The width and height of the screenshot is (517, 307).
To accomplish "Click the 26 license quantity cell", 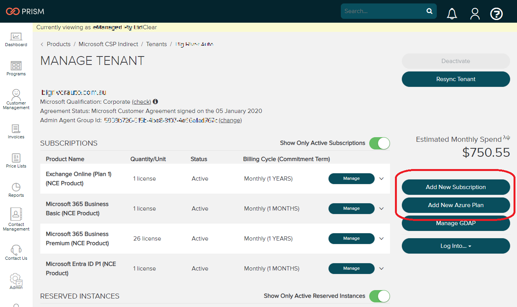I will click(x=147, y=239).
